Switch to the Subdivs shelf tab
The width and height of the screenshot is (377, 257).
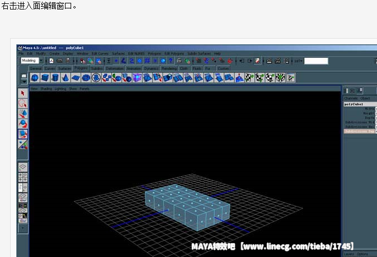97,68
